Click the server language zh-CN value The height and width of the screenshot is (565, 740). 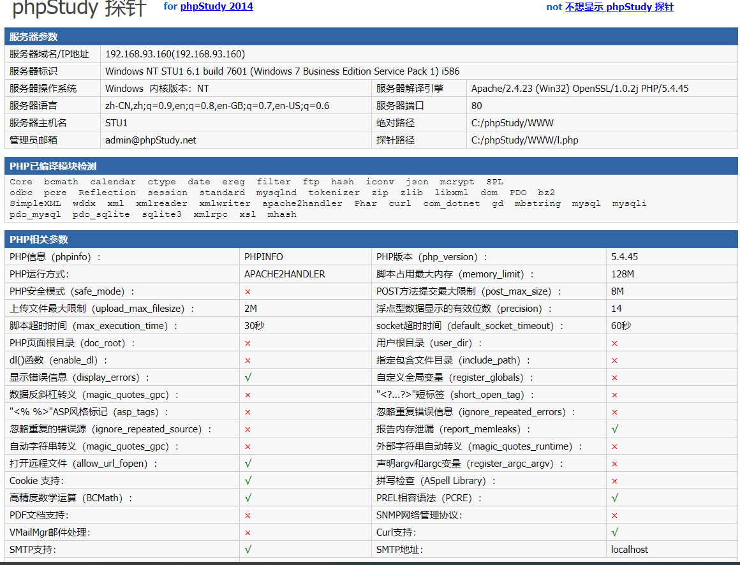217,106
